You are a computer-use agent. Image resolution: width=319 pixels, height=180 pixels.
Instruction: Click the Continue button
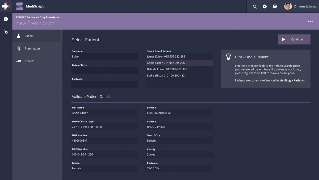click(294, 39)
